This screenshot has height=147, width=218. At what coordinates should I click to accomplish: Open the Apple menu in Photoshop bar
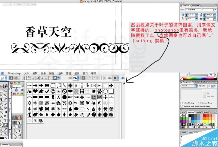click(x=2, y=73)
